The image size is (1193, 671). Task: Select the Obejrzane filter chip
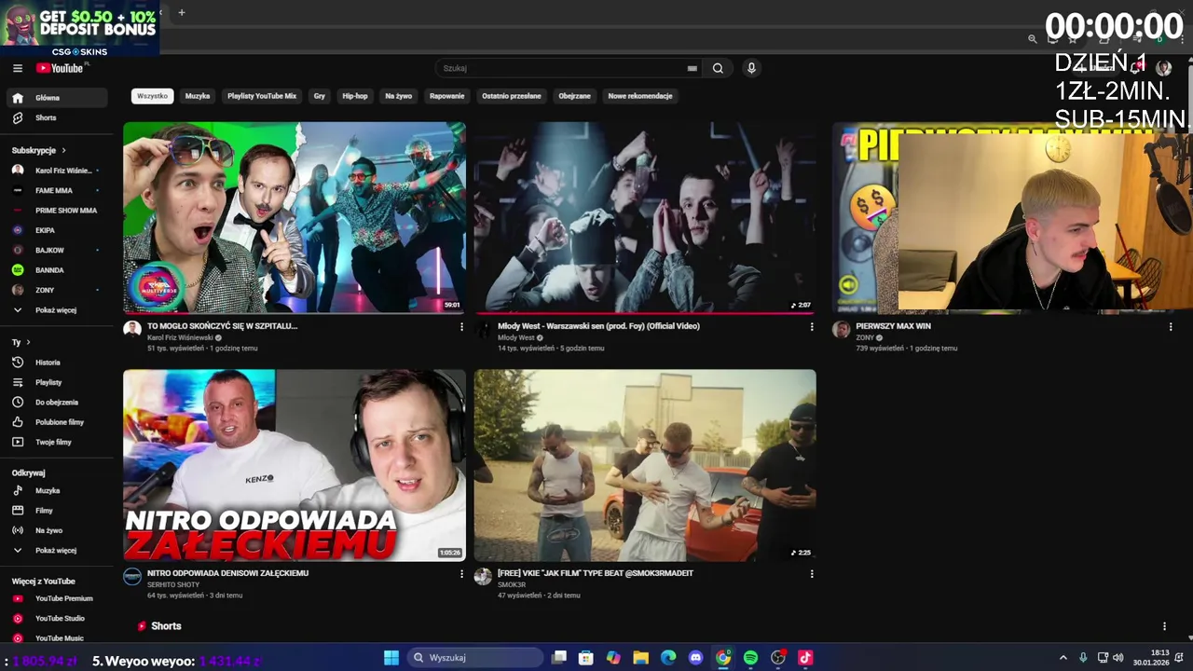pyautogui.click(x=574, y=96)
